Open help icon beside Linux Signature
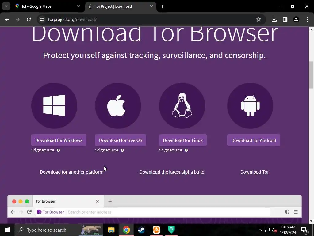Screen dimensions: 314x236 tap(186, 150)
